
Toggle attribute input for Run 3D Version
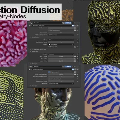coord(75,30)
